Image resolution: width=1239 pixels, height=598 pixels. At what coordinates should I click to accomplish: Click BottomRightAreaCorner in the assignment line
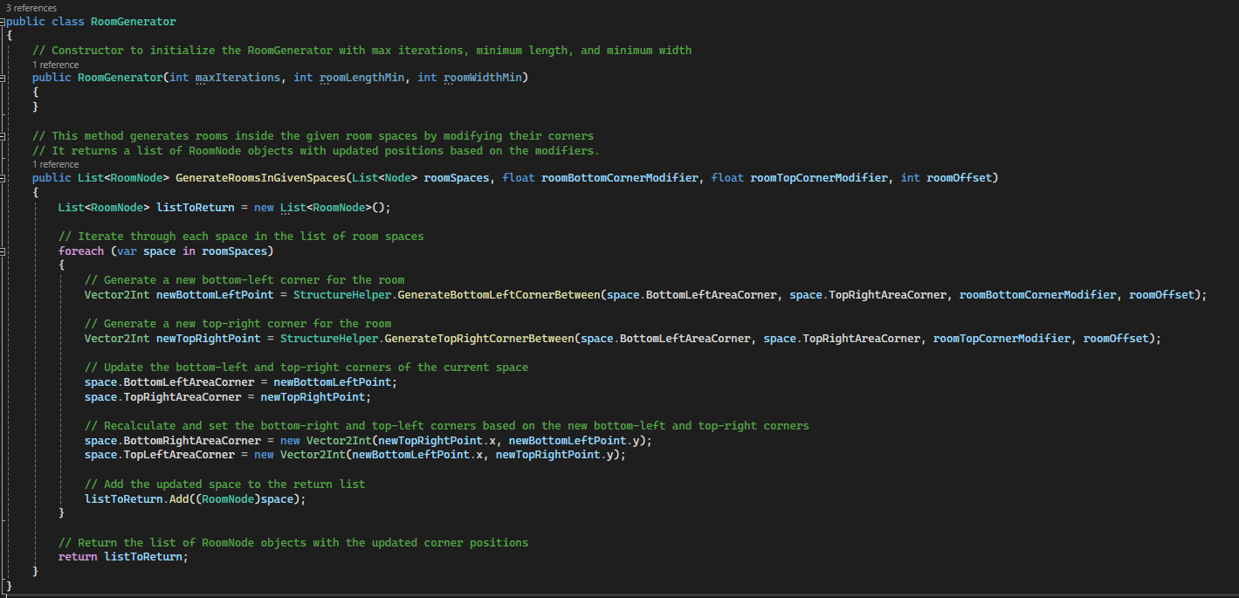(x=192, y=441)
